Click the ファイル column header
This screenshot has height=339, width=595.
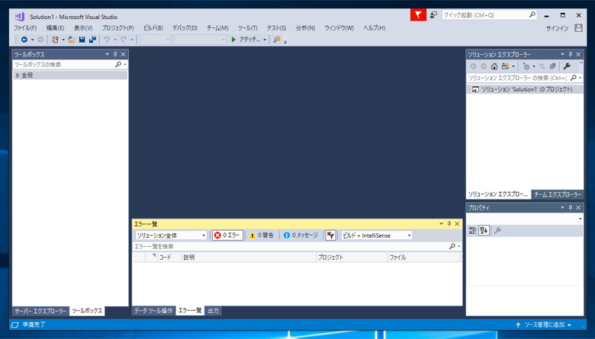(x=423, y=257)
